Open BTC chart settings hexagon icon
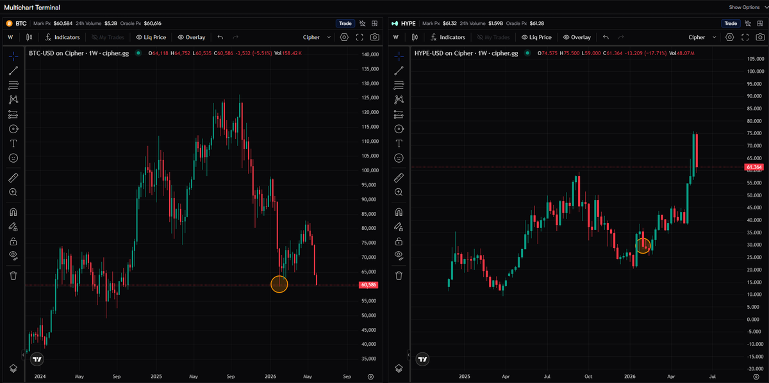The width and height of the screenshot is (769, 383). pos(345,37)
